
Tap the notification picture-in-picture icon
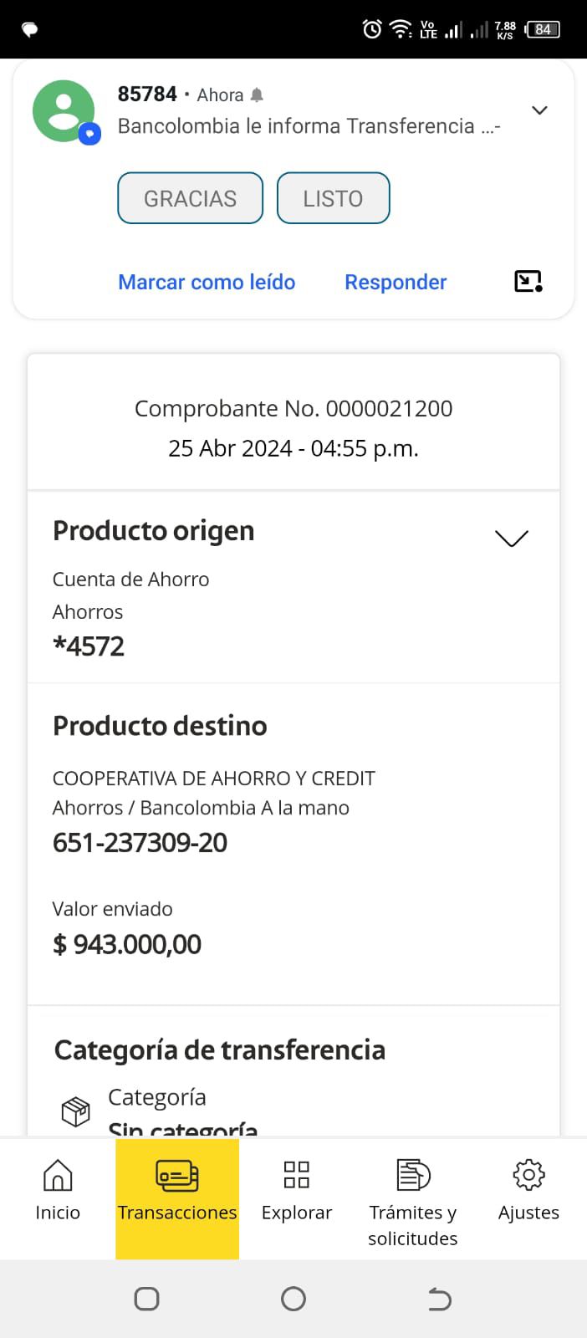[528, 282]
